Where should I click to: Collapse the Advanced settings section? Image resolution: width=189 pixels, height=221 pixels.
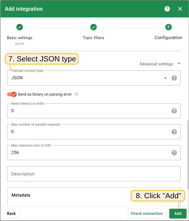point(179,64)
